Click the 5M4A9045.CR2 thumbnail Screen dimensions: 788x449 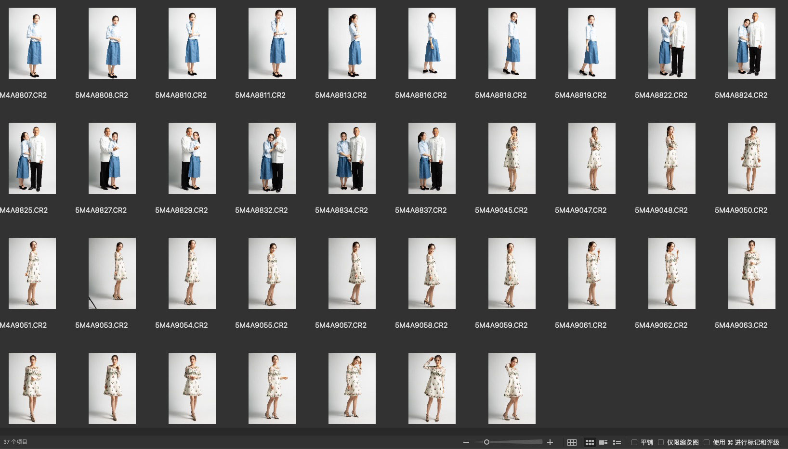pos(512,158)
